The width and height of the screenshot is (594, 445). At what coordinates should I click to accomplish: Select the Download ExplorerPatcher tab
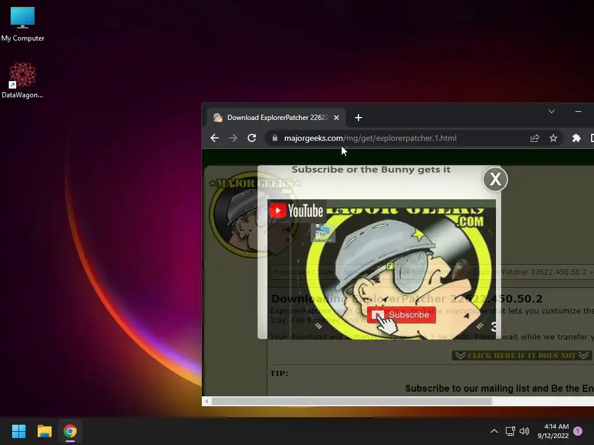[x=276, y=118]
